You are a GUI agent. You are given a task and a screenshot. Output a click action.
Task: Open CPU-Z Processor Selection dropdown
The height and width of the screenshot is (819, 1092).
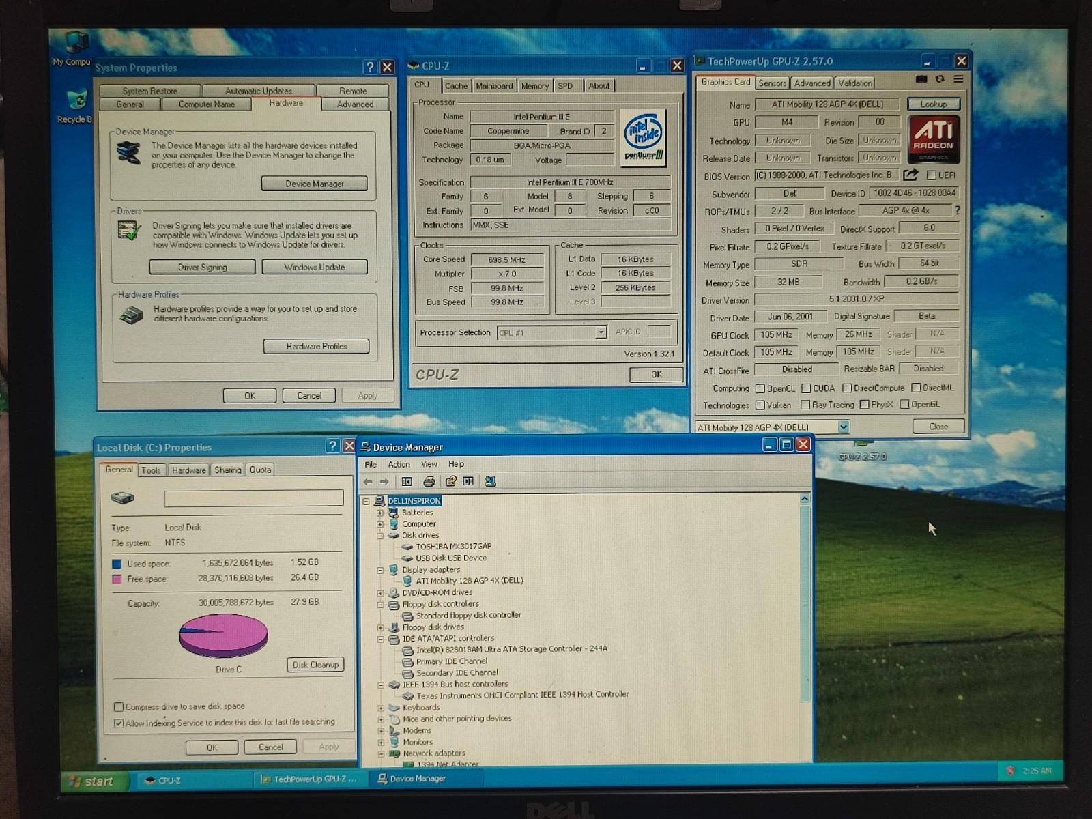pyautogui.click(x=601, y=332)
